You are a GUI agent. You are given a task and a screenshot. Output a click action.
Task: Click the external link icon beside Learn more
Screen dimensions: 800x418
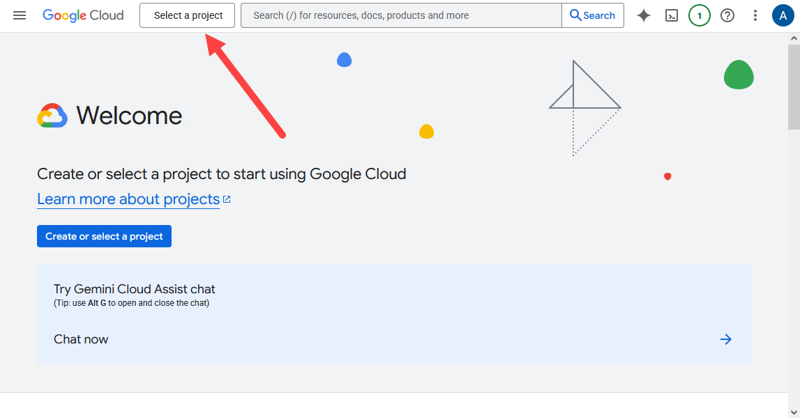click(x=227, y=199)
